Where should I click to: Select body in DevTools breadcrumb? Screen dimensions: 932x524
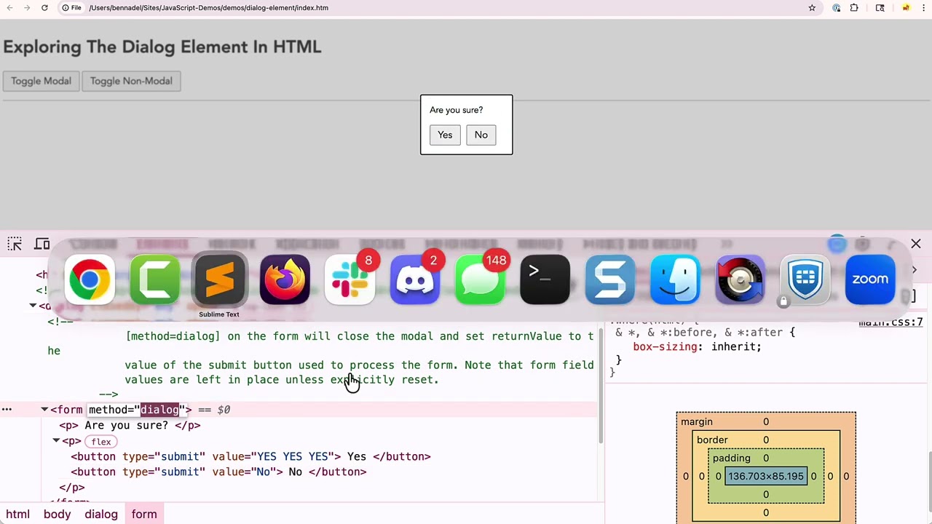tap(57, 515)
